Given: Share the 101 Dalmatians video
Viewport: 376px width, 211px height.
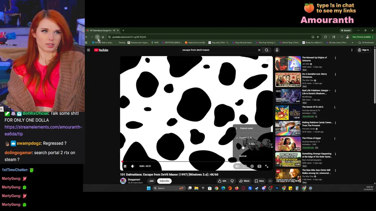Looking at the screenshot, I should coord(244,181).
